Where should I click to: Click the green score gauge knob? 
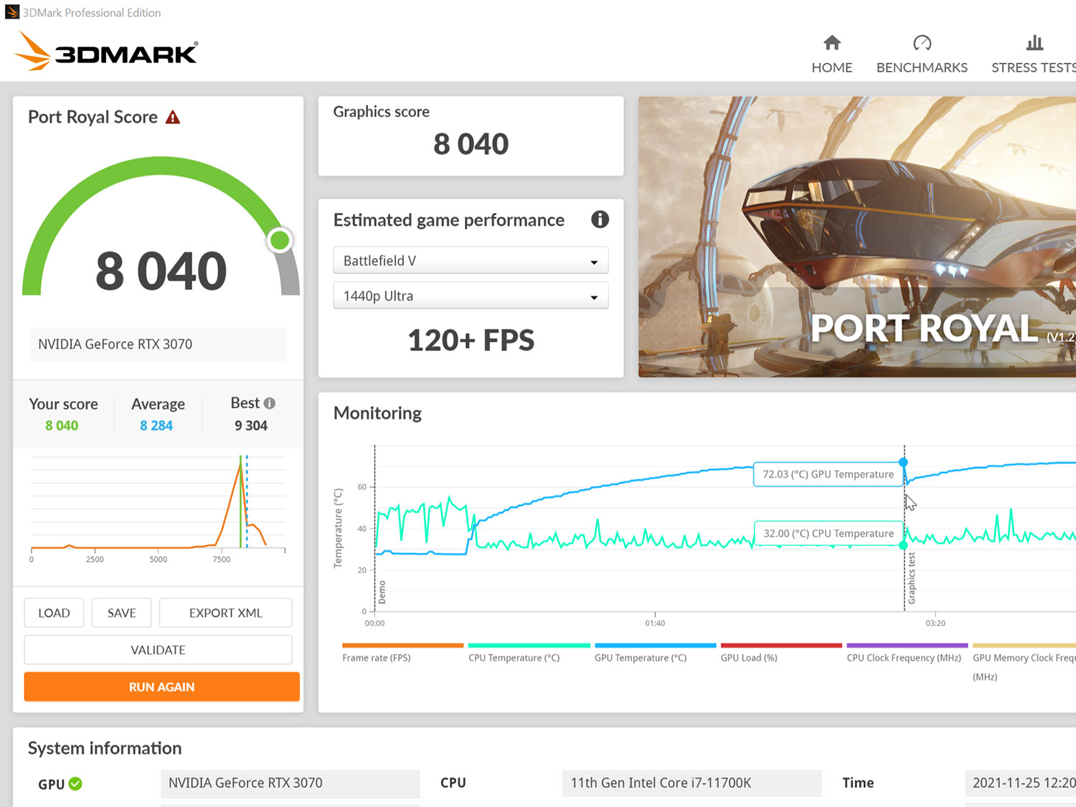click(x=280, y=240)
